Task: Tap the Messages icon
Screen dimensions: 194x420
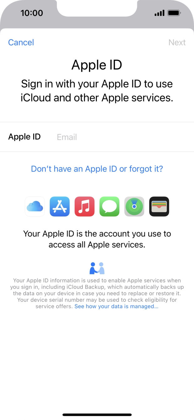Action: pyautogui.click(x=109, y=206)
